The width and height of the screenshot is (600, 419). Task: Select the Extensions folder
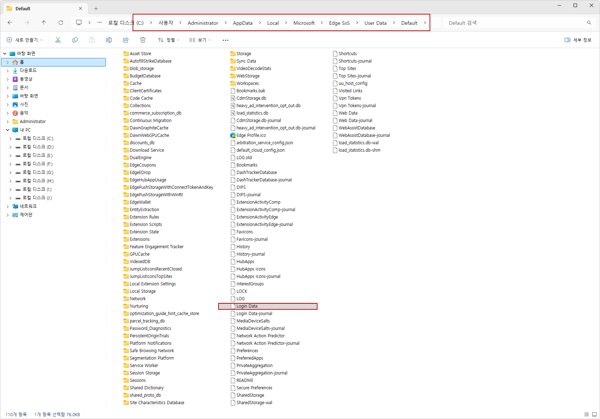pyautogui.click(x=136, y=239)
